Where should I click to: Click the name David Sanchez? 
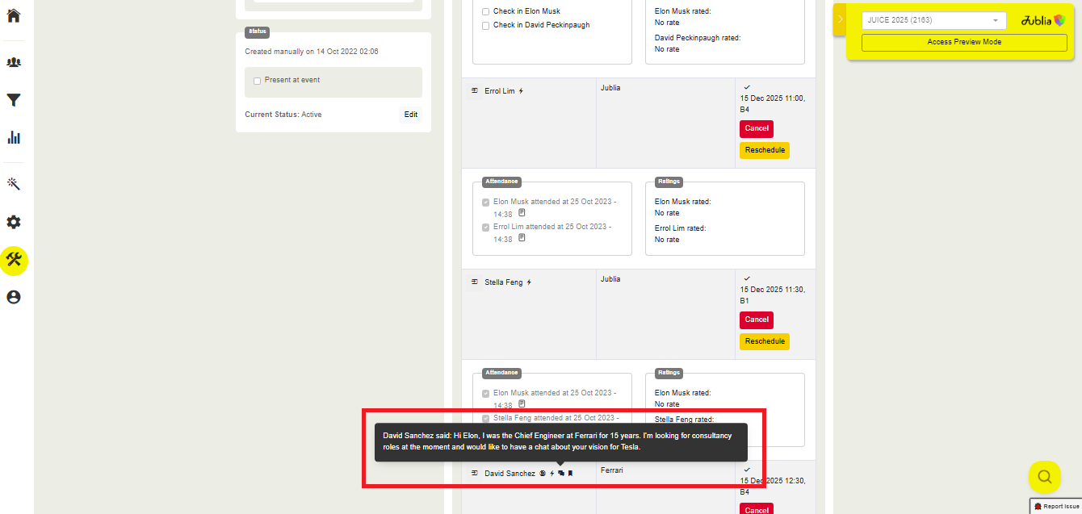[510, 474]
